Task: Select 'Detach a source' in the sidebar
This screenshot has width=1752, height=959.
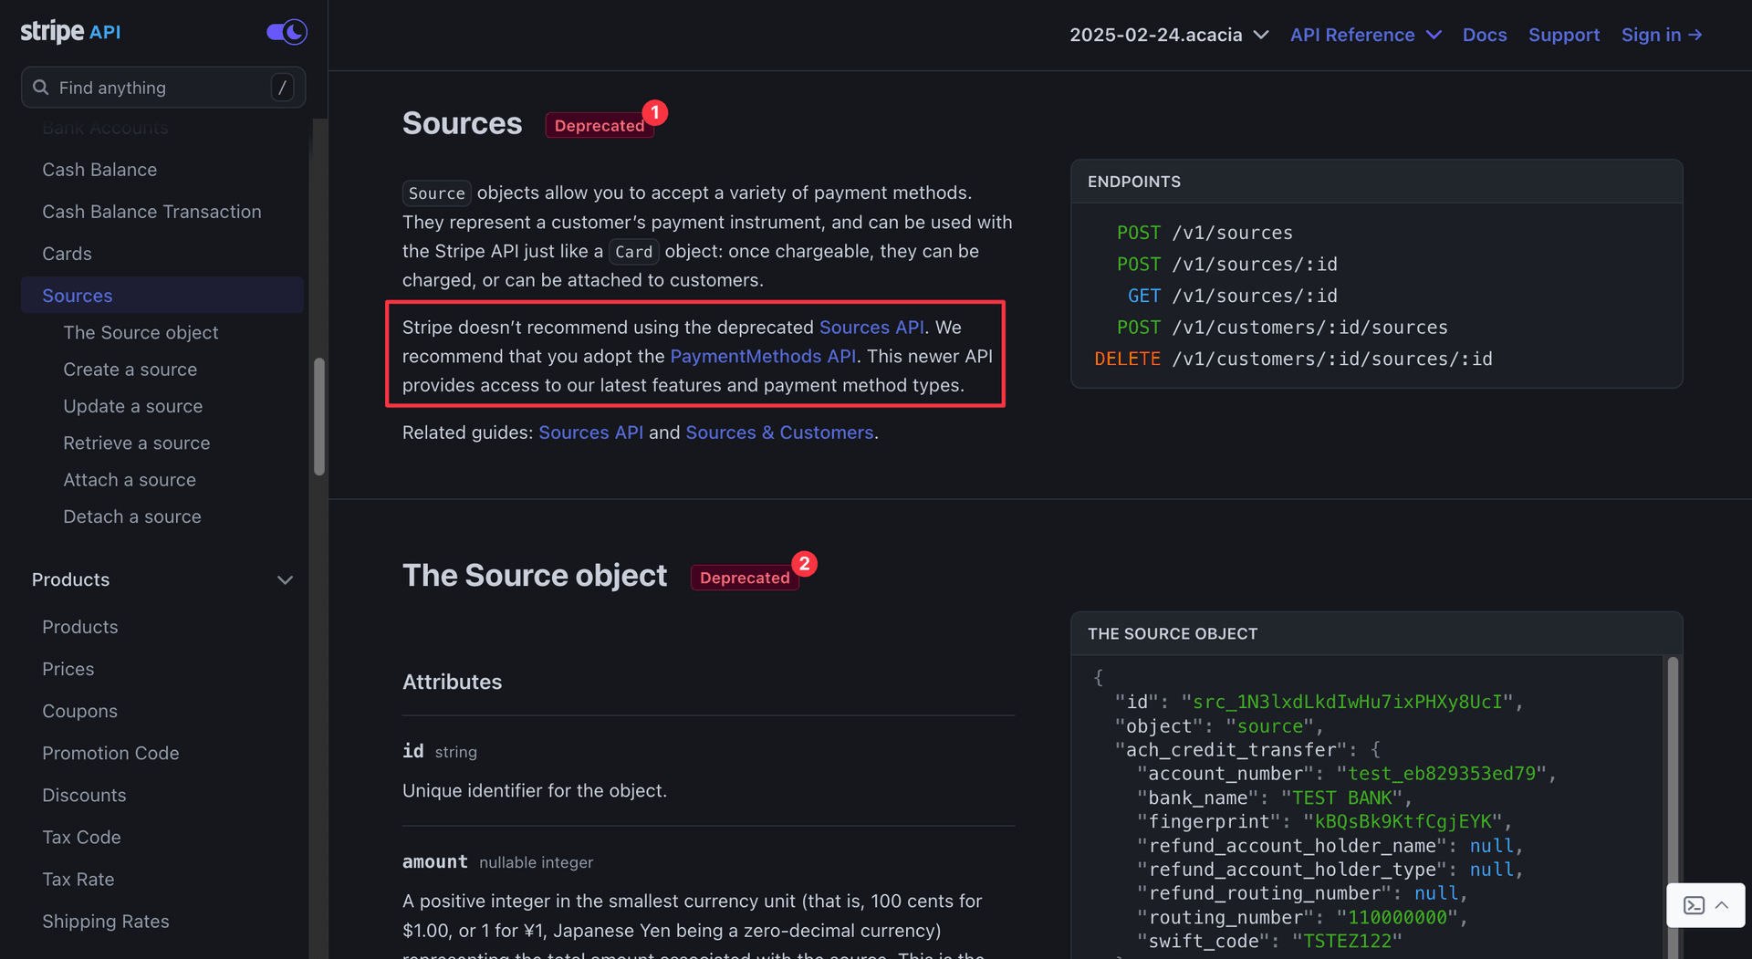Action: 132,516
